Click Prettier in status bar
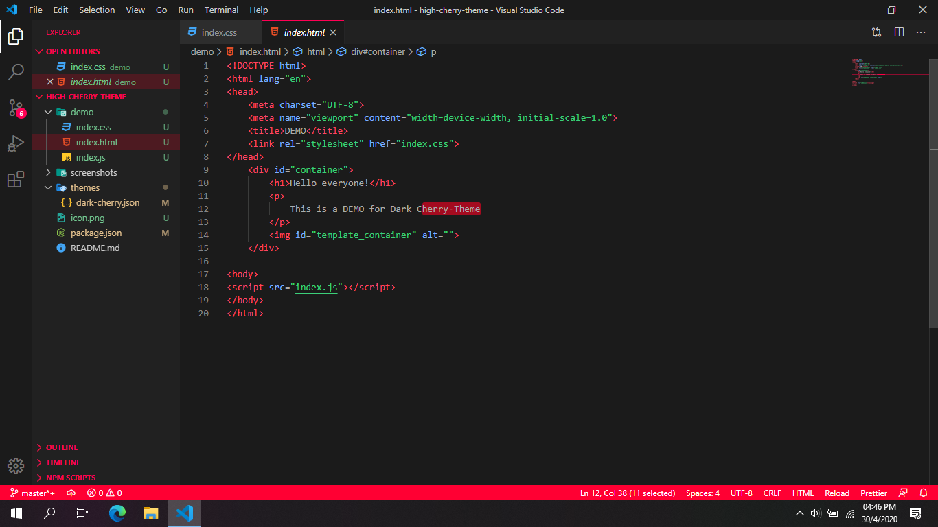The width and height of the screenshot is (938, 527). click(873, 493)
